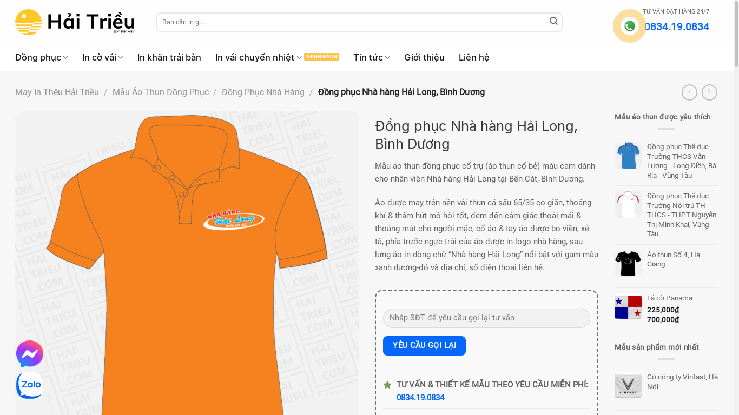The height and width of the screenshot is (415, 739).
Task: Go to Mẫu Áo Thun Đồng Phục breadcrumb
Action: pyautogui.click(x=161, y=92)
